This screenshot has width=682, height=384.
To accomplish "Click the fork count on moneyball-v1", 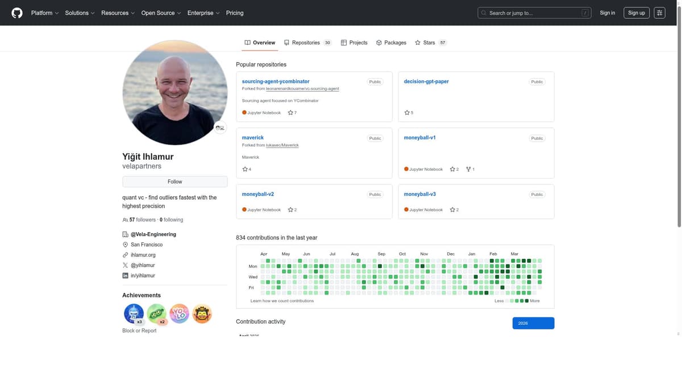I will click(x=470, y=169).
